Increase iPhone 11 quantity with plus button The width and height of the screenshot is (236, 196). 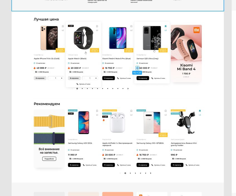[62, 78]
